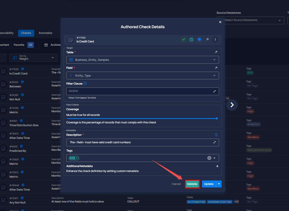
Task: Select checkbox for Not Null row
Action: click(x=3, y=97)
